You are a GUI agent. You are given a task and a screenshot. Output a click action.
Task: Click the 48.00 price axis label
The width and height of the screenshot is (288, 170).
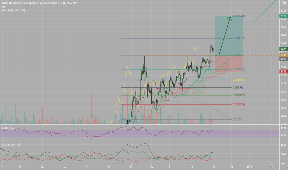click(x=283, y=27)
